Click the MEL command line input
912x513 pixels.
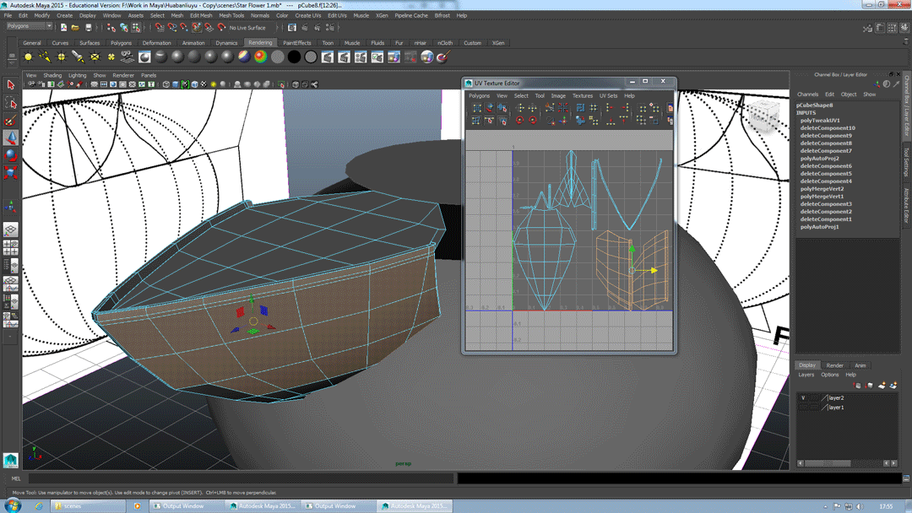point(236,478)
